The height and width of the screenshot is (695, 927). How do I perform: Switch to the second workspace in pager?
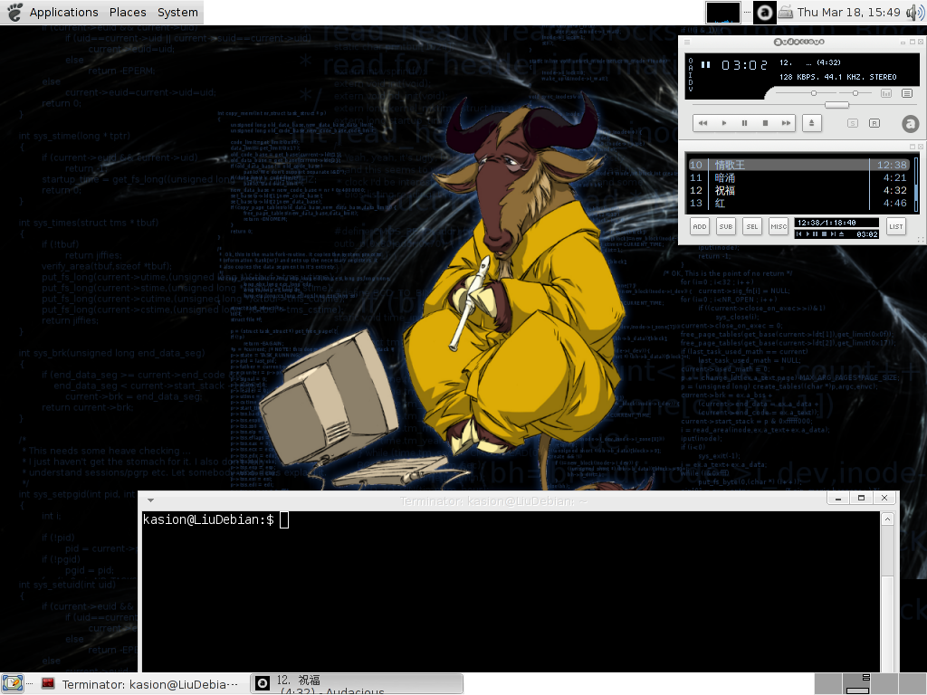point(856,684)
